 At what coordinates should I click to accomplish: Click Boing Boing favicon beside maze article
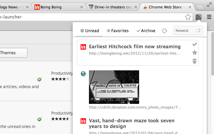pos(83,121)
